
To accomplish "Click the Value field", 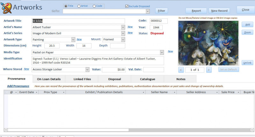I will coord(114,70).
